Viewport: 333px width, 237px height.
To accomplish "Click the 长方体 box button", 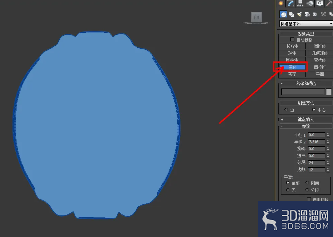I will [292, 46].
